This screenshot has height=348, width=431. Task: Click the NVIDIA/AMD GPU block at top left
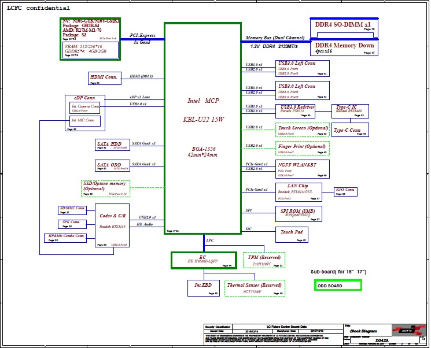tap(90, 39)
